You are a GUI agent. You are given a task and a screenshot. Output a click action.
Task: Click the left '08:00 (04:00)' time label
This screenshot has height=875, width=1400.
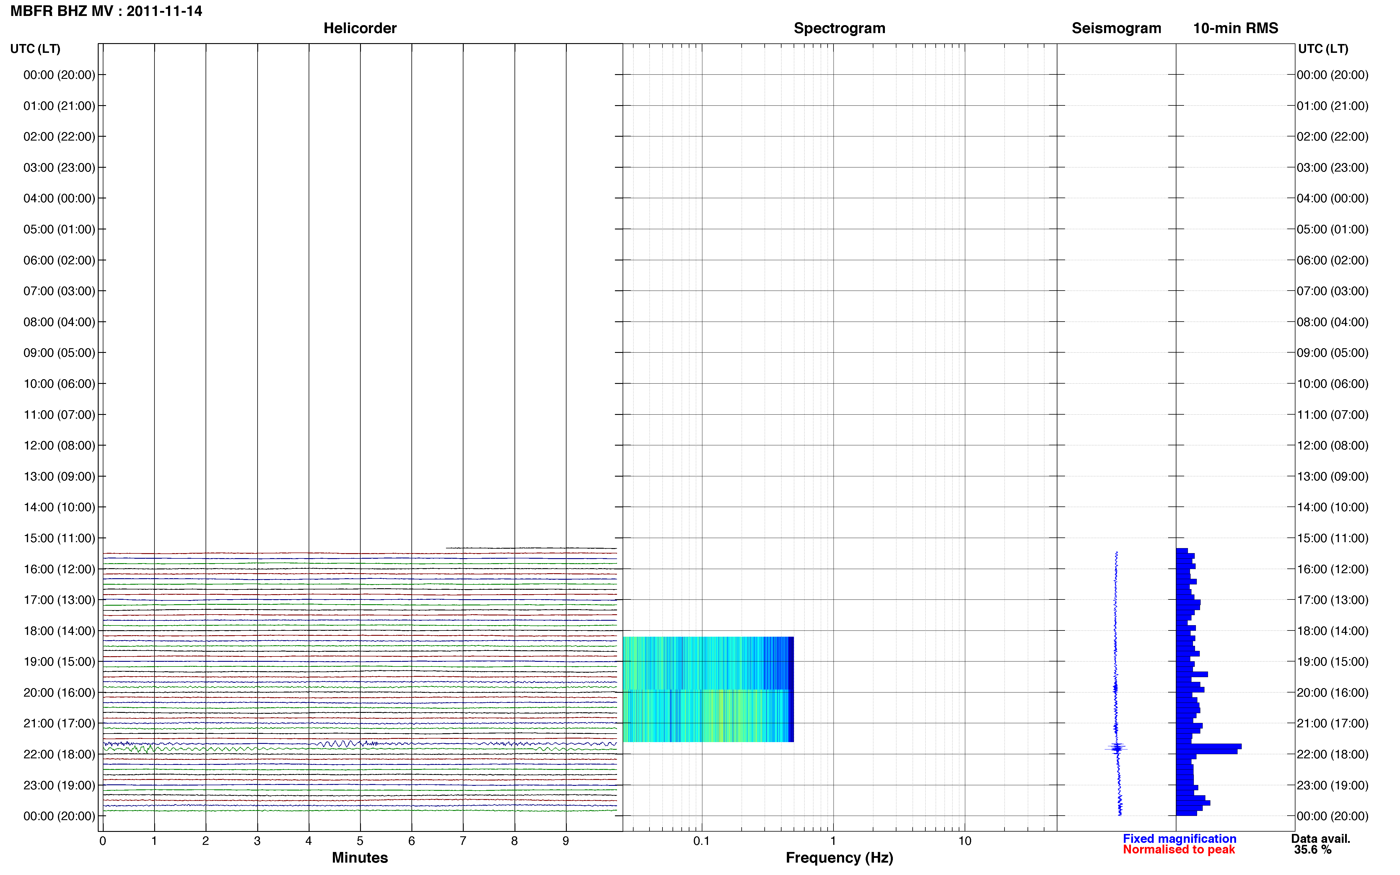coord(59,322)
